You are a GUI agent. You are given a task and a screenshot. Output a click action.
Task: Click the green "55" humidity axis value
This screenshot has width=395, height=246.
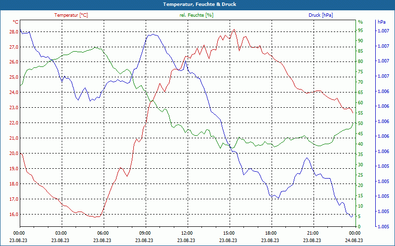pos(360,113)
